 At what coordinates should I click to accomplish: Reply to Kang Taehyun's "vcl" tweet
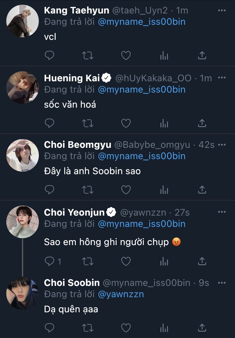point(50,56)
